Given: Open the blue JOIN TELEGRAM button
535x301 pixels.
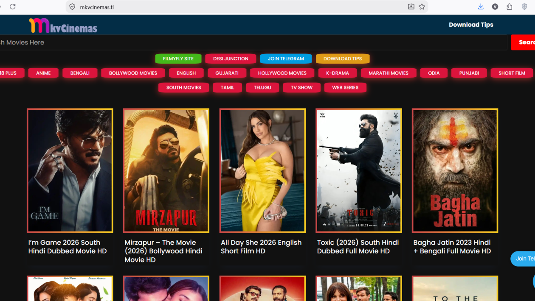Looking at the screenshot, I should coord(286,59).
